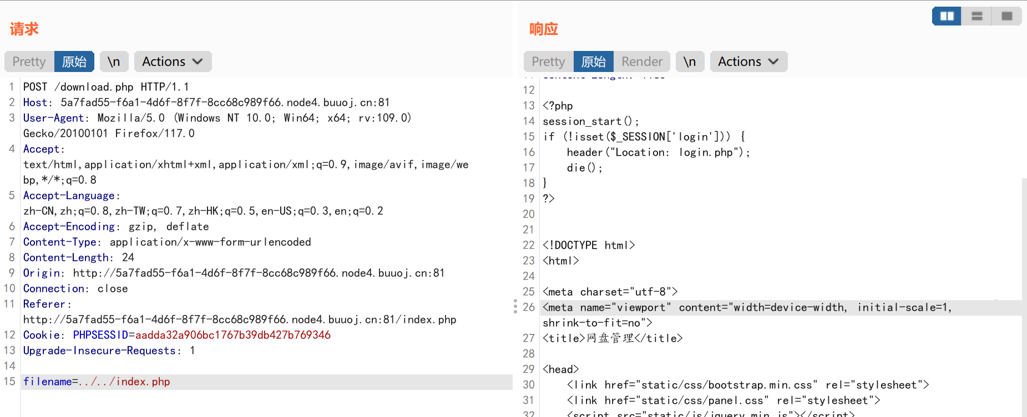Screen dimensions: 1027x417
Task: Click the Connection: close header
Action: pos(75,289)
